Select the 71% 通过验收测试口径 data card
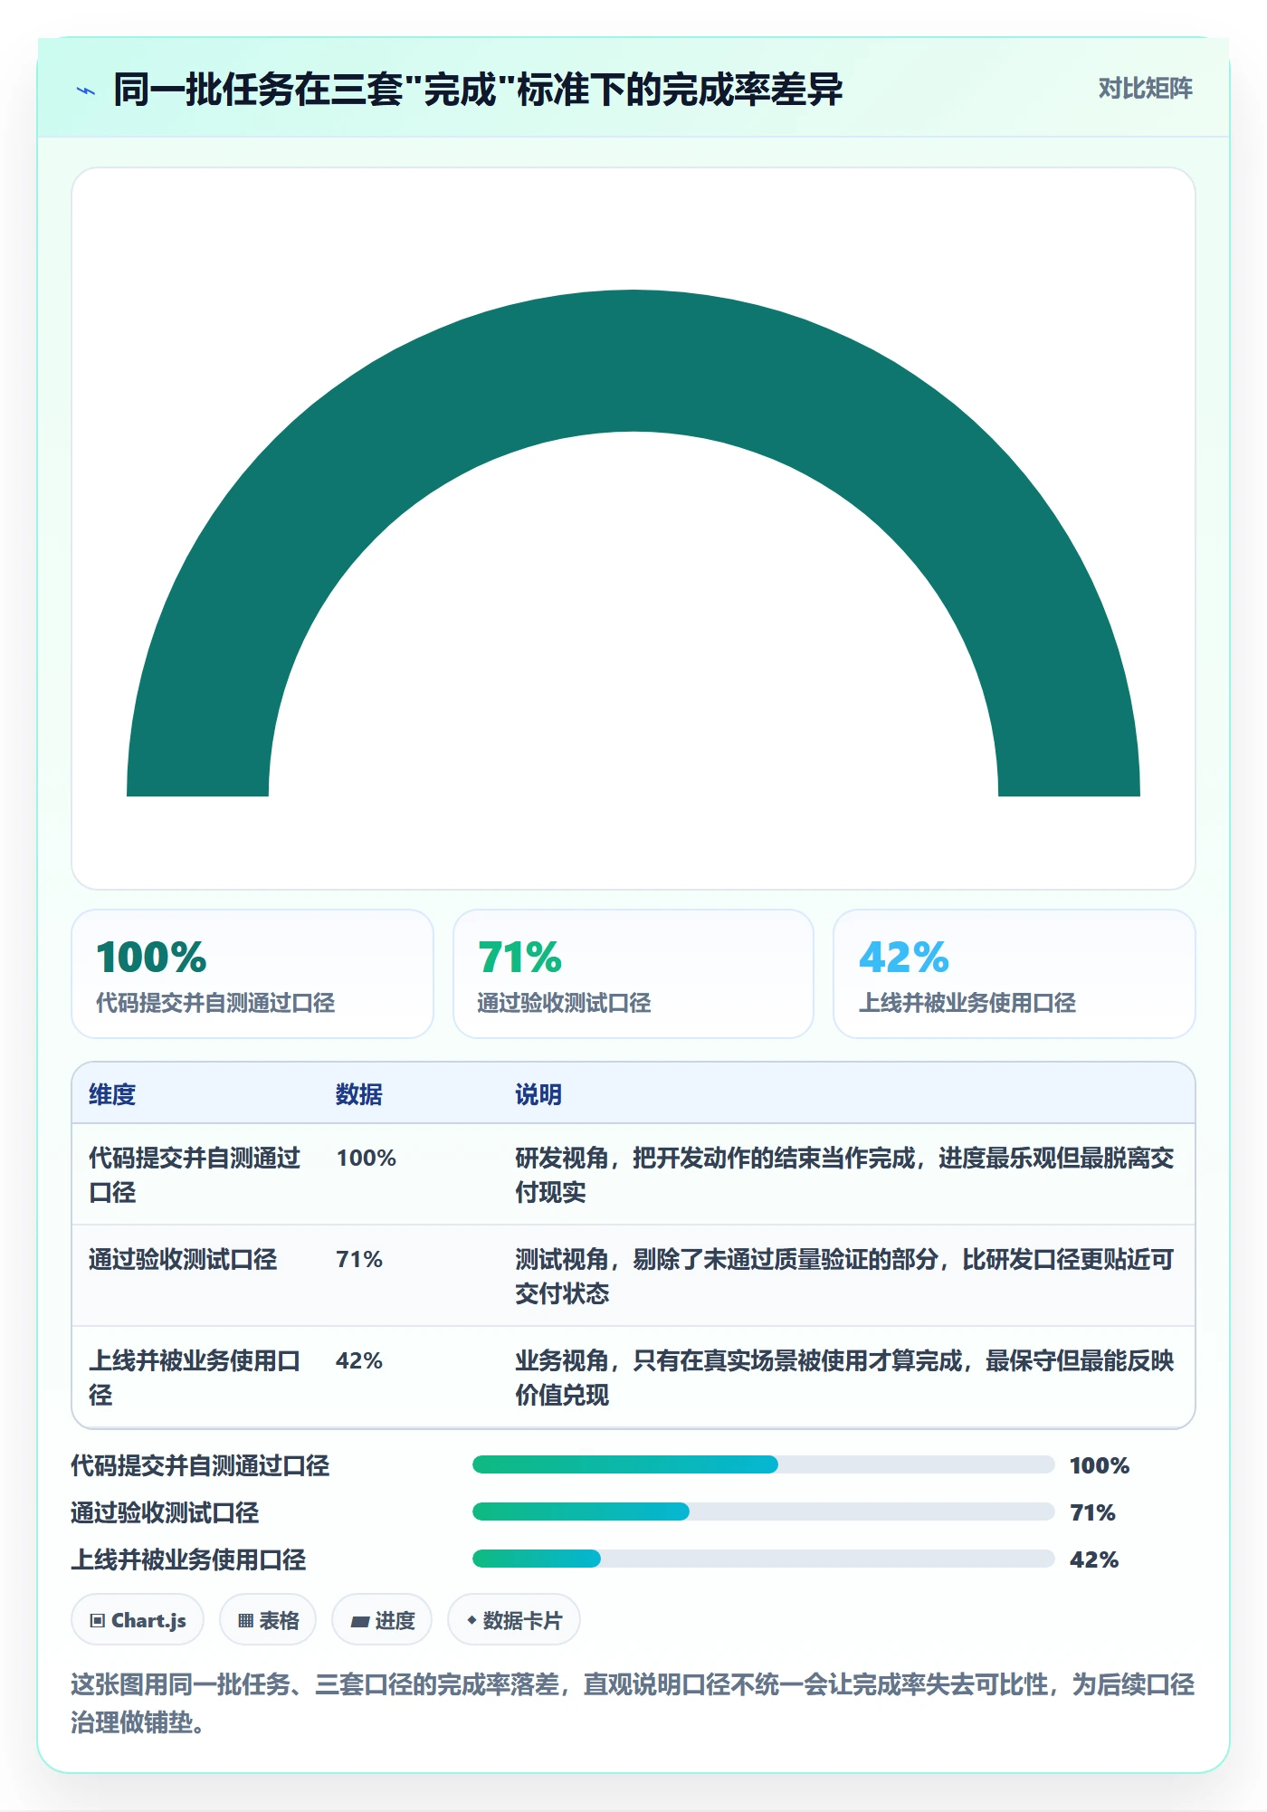1267x1812 pixels. pyautogui.click(x=633, y=974)
